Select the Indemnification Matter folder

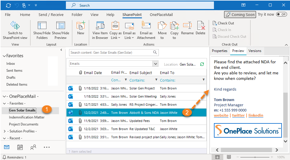pos(27,117)
